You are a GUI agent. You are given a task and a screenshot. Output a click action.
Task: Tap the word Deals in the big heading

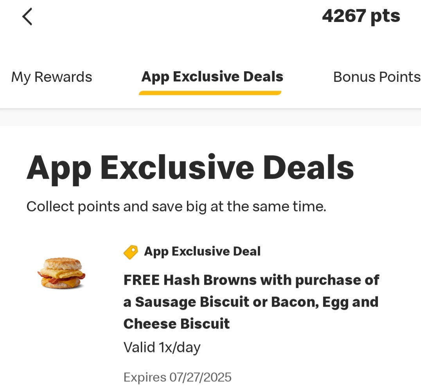pyautogui.click(x=308, y=168)
